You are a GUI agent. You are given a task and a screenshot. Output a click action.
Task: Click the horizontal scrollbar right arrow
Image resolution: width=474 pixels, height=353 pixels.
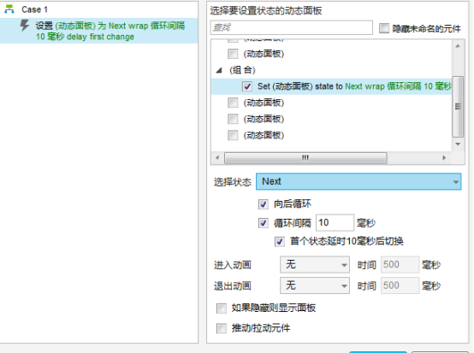tap(444, 157)
